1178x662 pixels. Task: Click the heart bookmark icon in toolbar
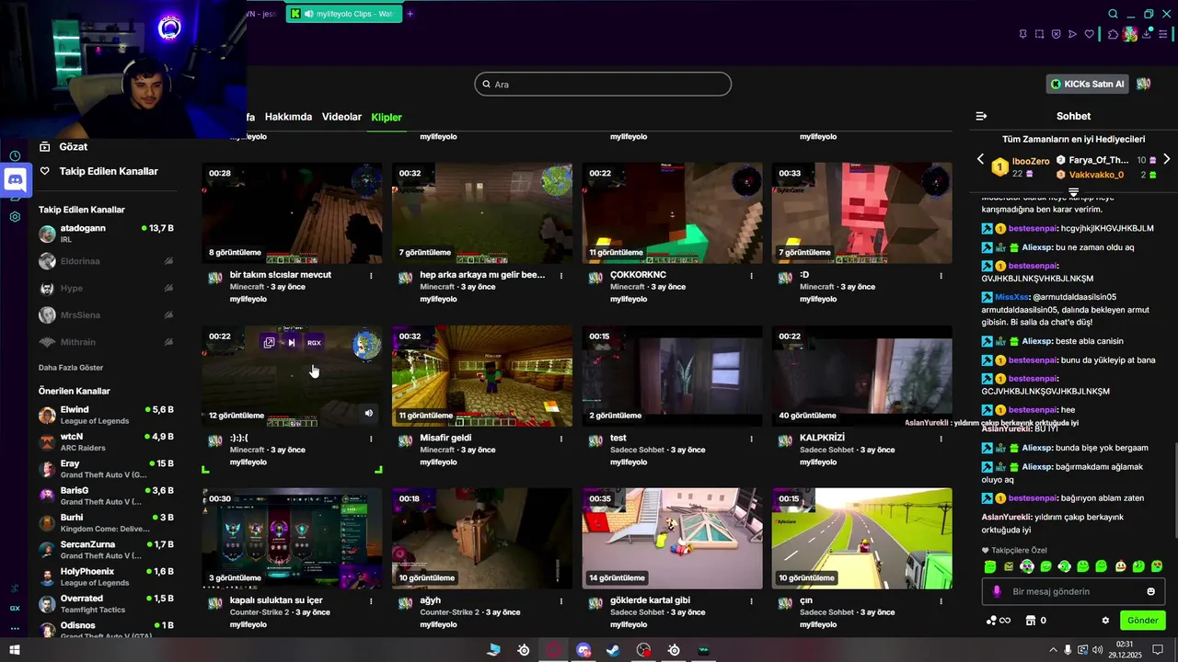[1090, 34]
